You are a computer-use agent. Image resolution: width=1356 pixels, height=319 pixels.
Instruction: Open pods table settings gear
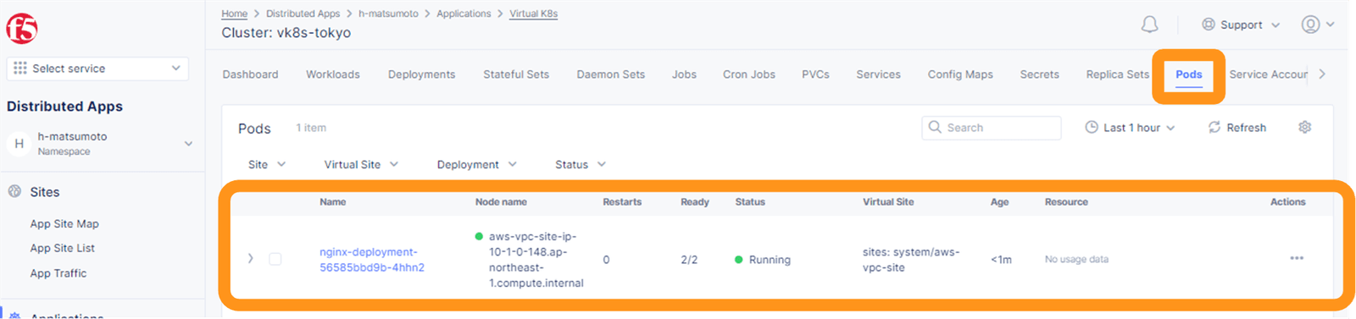pyautogui.click(x=1305, y=127)
